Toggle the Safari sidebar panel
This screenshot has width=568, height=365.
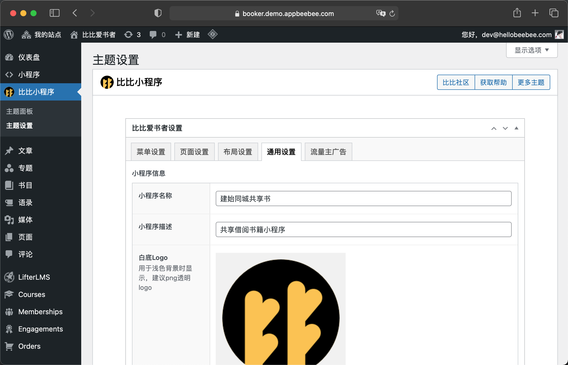click(55, 13)
